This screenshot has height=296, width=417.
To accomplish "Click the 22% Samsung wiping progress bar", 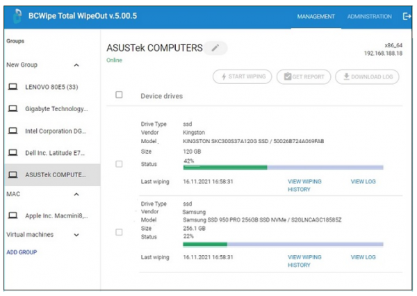I will point(284,244).
